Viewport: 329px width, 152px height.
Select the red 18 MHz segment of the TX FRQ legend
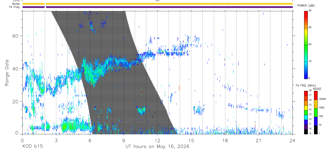coord(306,93)
